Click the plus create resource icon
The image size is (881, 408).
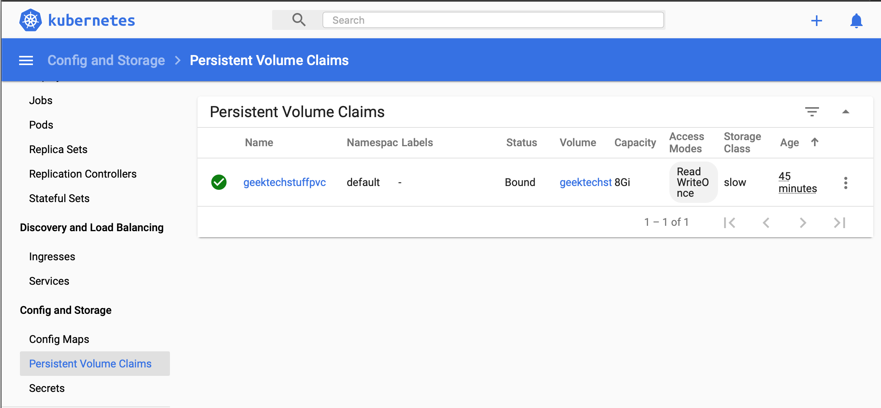(x=817, y=21)
